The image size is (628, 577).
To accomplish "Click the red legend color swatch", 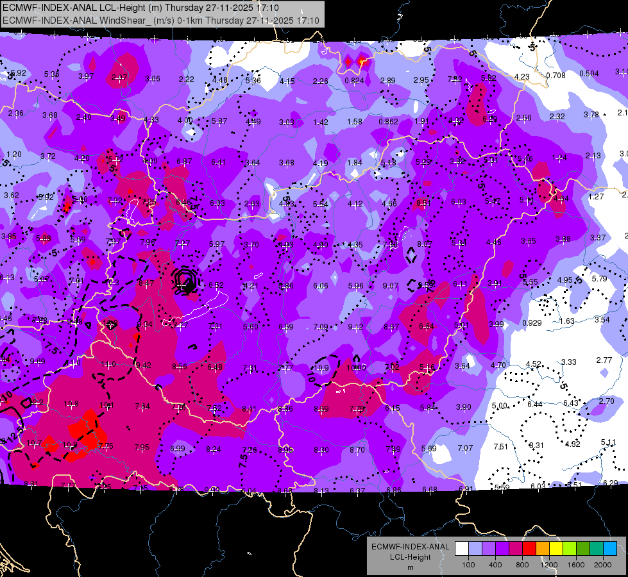I will (x=529, y=549).
